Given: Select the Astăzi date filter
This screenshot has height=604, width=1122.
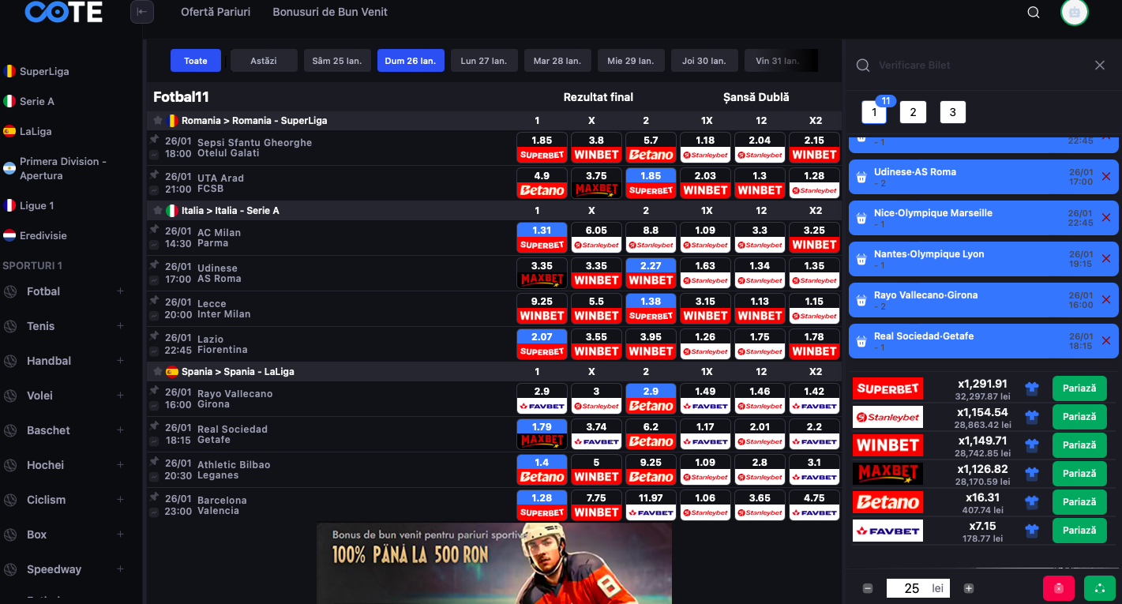Looking at the screenshot, I should tap(264, 61).
